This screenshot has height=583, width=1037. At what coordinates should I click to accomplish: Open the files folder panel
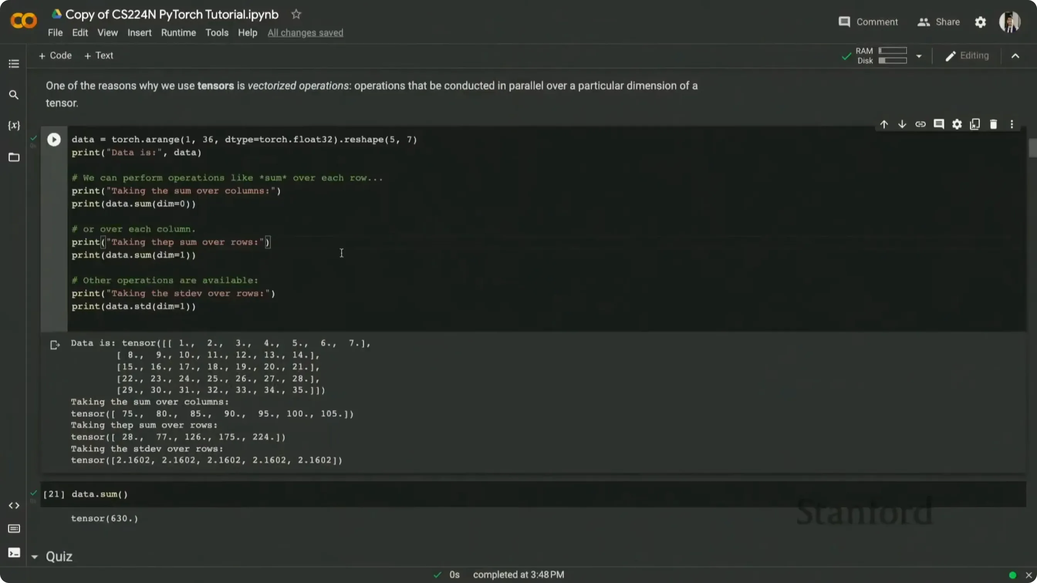tap(14, 157)
